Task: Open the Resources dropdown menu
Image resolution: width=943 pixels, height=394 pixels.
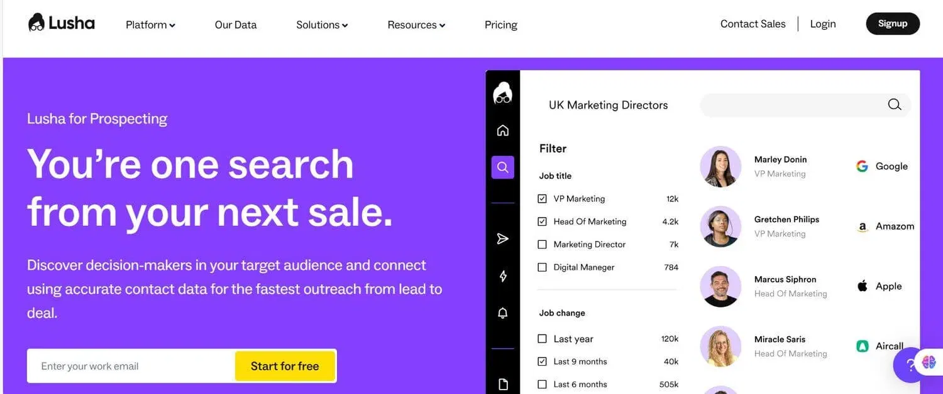Action: 416,25
